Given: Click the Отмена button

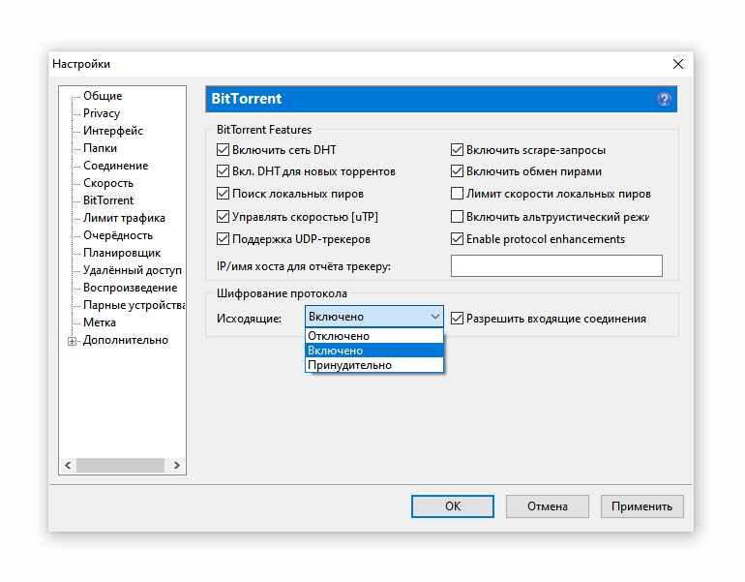Looking at the screenshot, I should click(548, 506).
